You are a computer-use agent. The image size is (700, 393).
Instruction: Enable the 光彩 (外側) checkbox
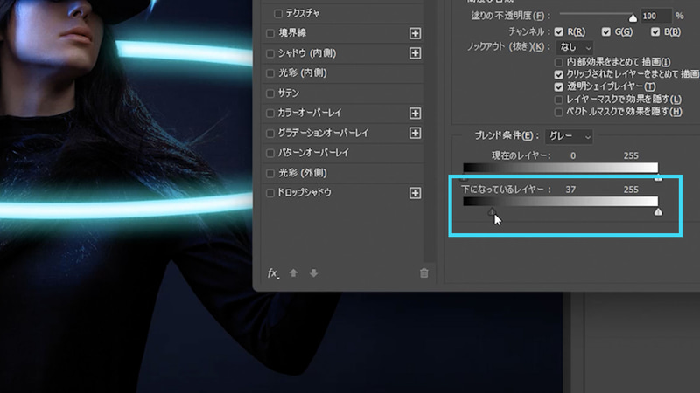pyautogui.click(x=269, y=173)
